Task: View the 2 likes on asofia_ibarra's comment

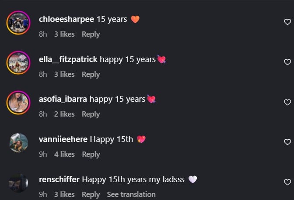Action: [x=64, y=114]
